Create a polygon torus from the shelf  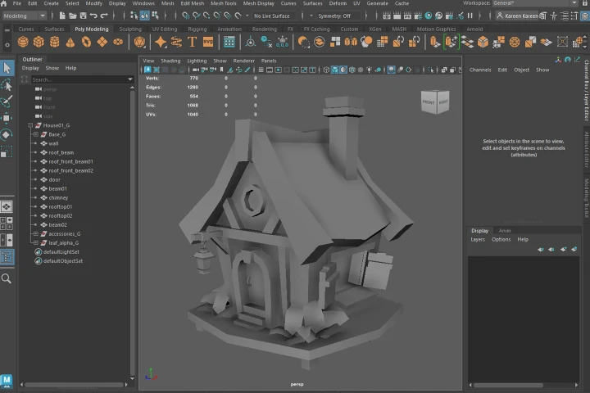[x=86, y=42]
